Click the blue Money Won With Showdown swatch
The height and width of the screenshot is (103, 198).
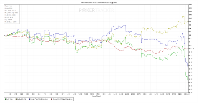(29, 99)
